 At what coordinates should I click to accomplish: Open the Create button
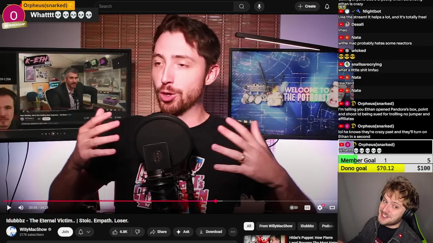(307, 6)
